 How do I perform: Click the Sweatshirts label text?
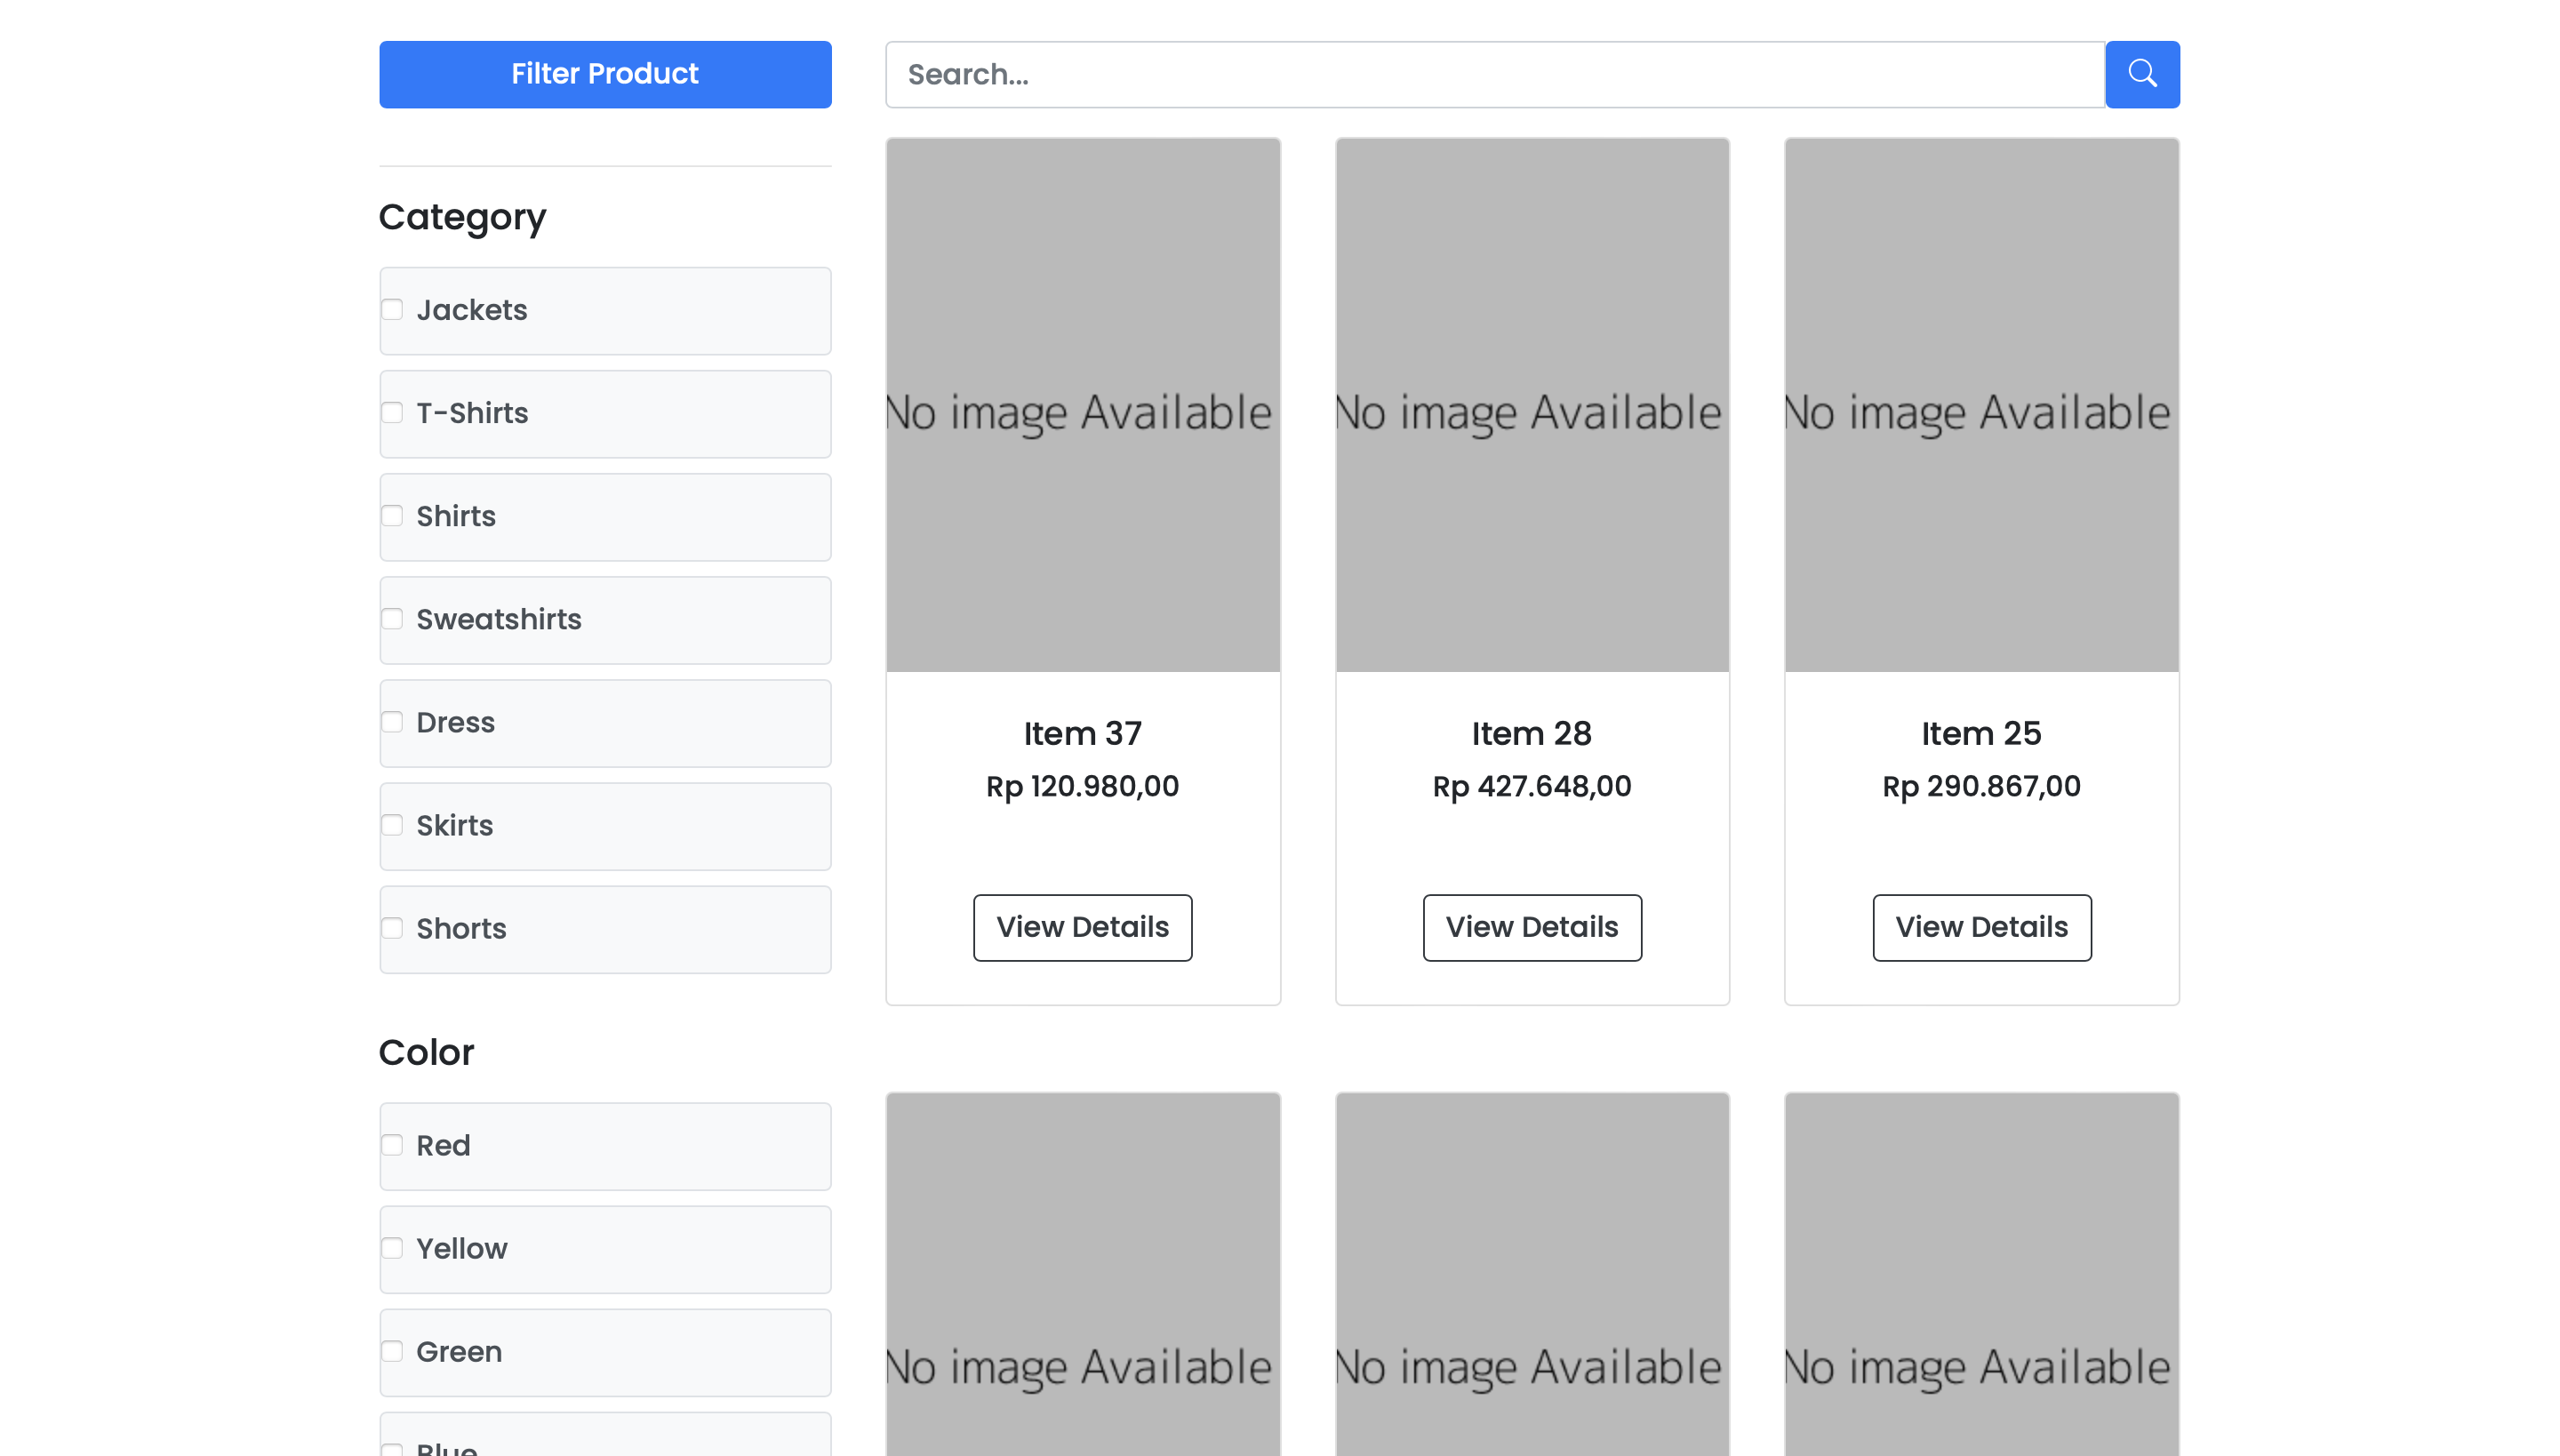click(x=498, y=619)
